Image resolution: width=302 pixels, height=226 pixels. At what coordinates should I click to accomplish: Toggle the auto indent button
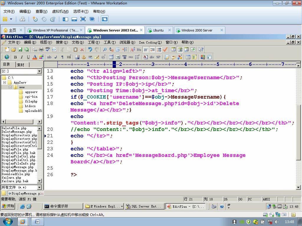click(x=152, y=49)
